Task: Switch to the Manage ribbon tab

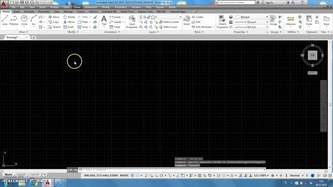Action: [x=68, y=11]
